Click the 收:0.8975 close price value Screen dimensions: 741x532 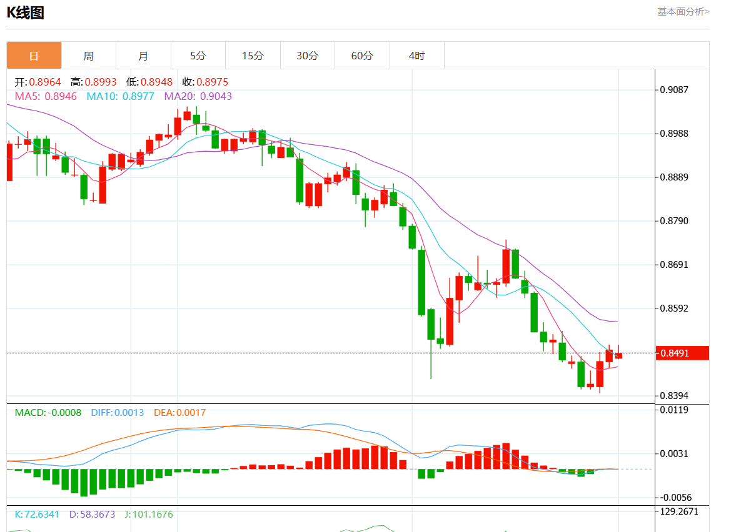pyautogui.click(x=205, y=82)
